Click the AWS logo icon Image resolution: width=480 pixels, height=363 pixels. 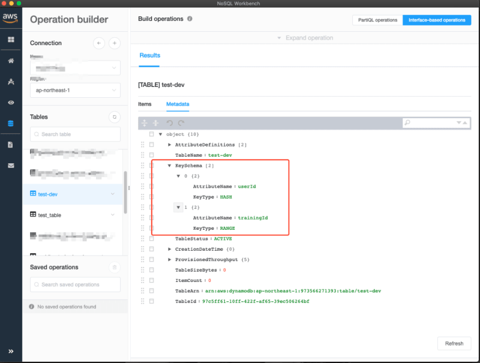[10, 18]
